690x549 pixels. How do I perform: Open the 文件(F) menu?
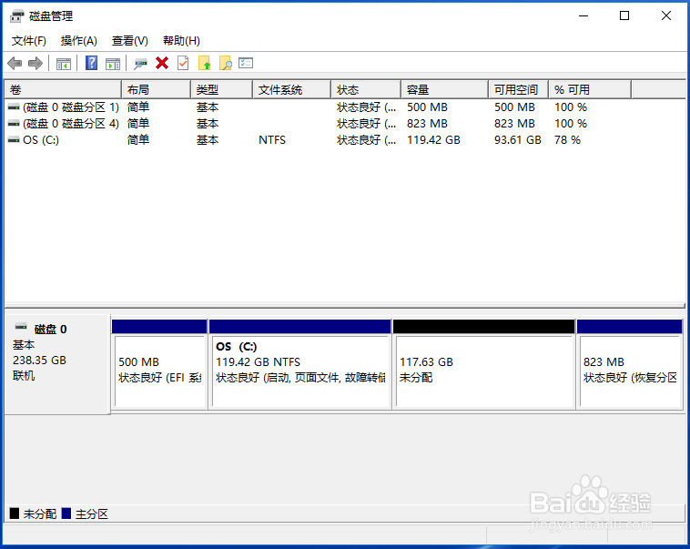point(28,41)
